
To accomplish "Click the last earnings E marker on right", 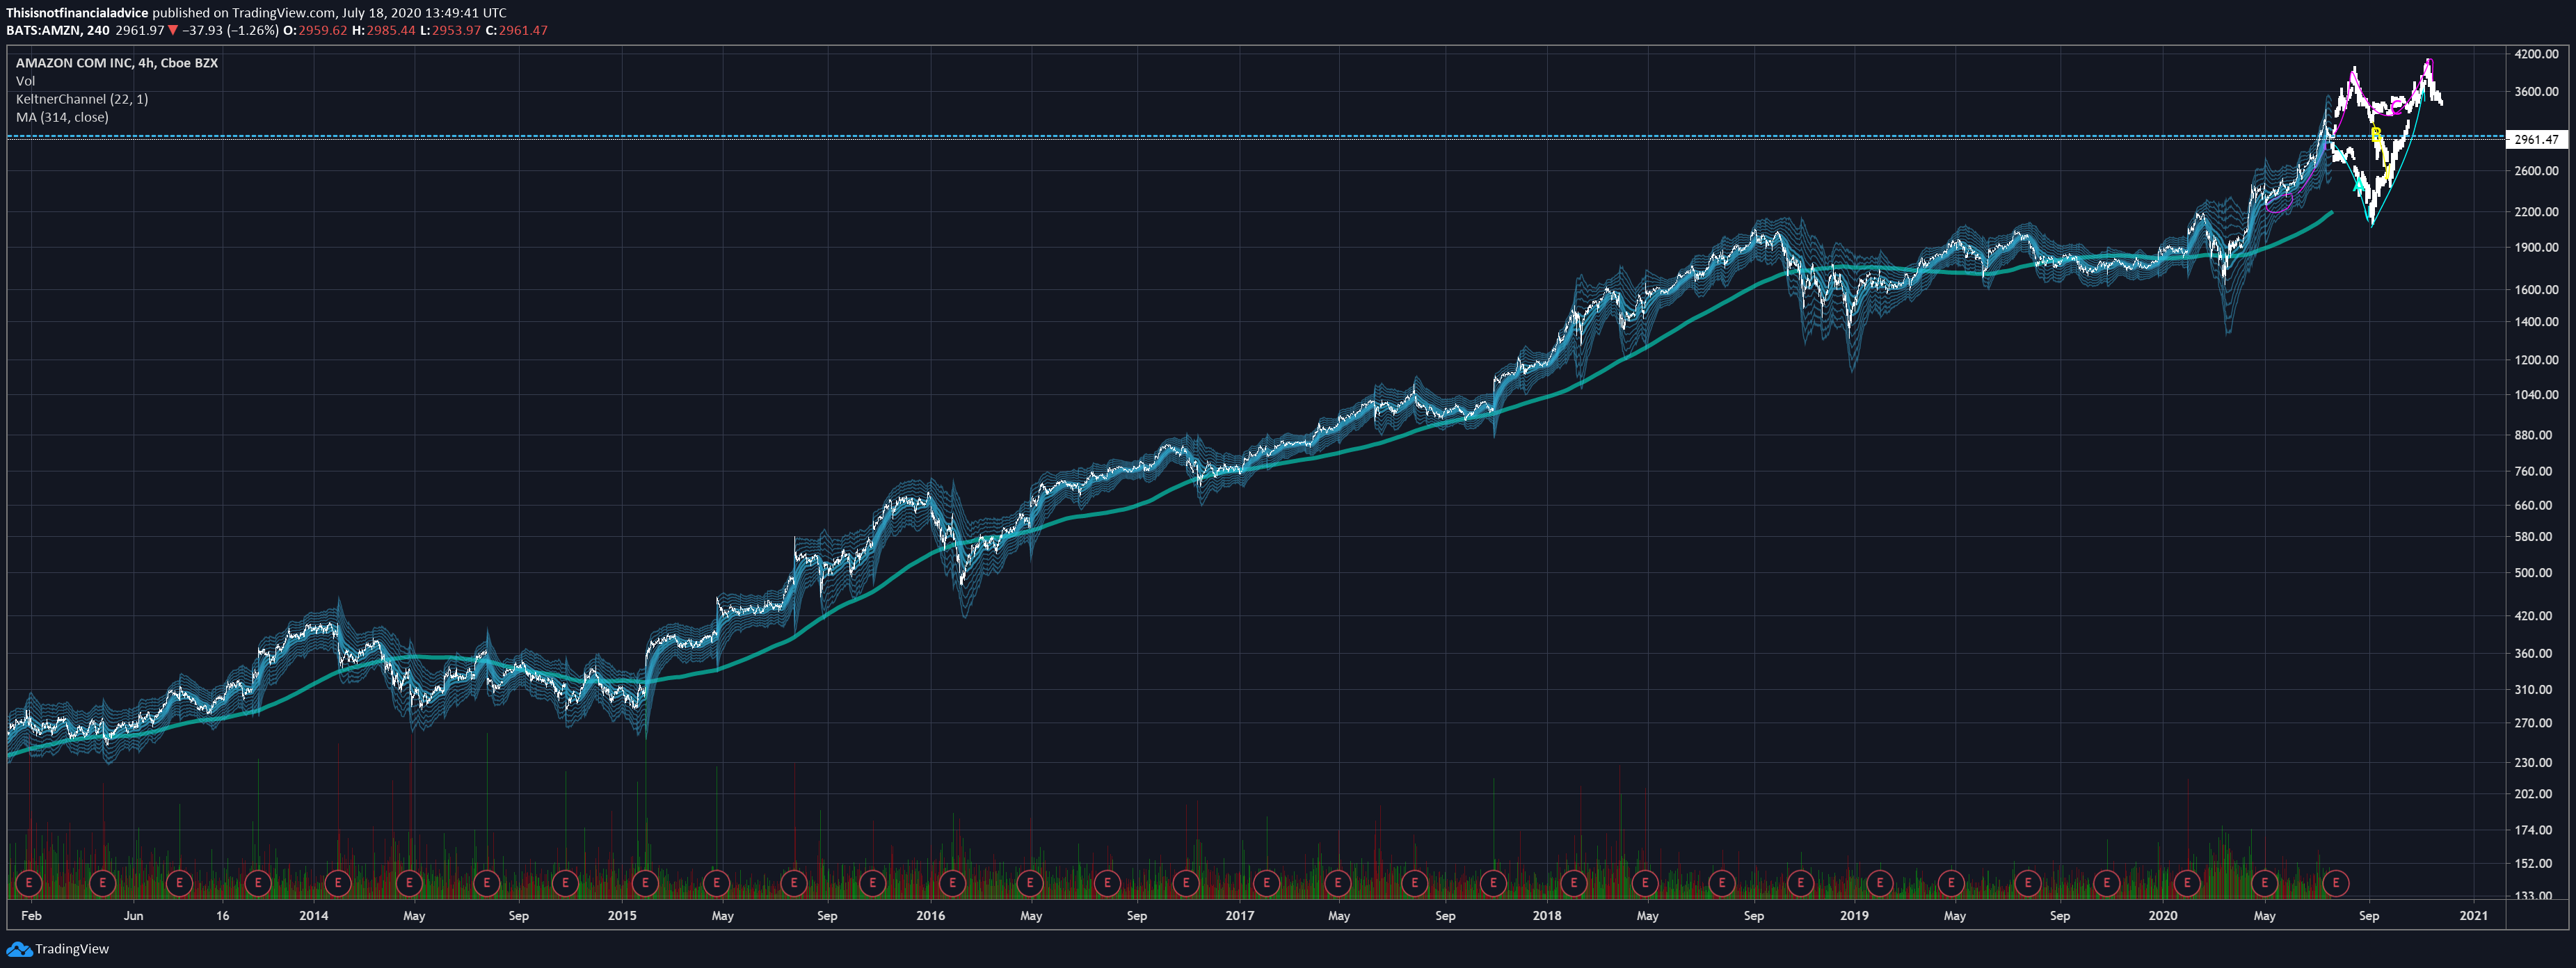I will pos(2336,883).
